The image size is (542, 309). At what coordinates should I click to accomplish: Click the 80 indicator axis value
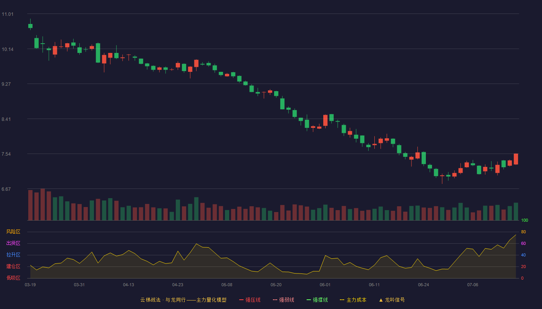coord(523,232)
